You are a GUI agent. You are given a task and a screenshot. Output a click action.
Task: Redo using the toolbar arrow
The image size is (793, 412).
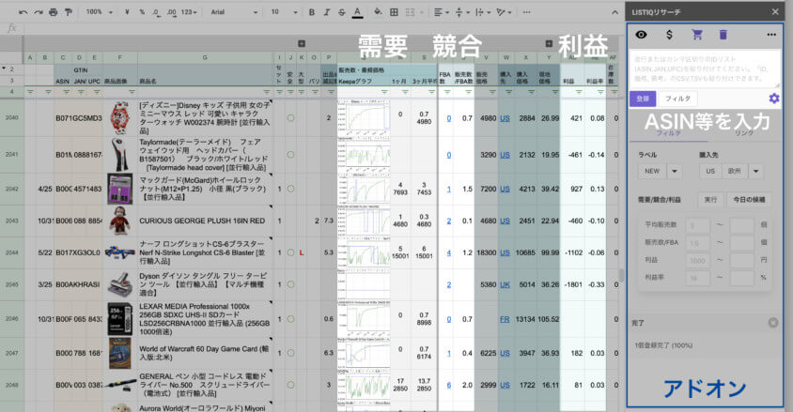click(x=38, y=12)
